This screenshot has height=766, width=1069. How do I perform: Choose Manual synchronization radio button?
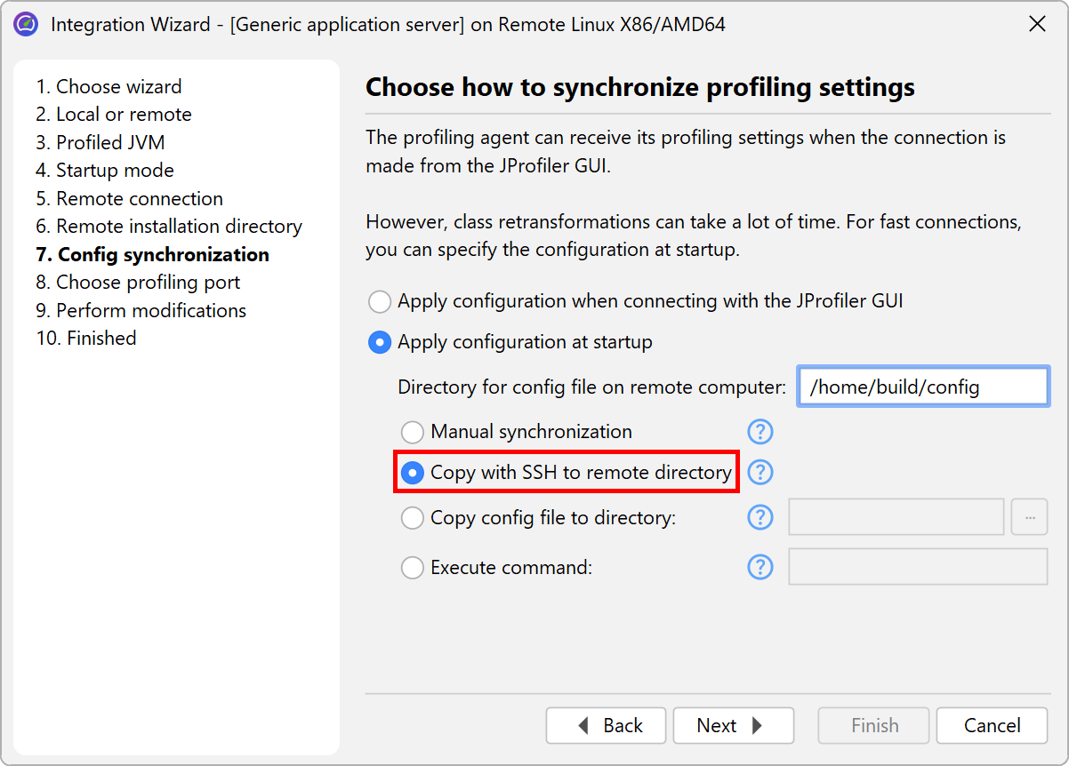(x=413, y=432)
